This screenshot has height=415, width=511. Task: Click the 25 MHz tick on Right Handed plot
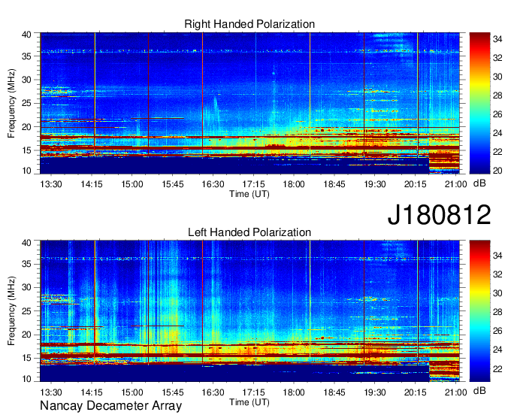point(26,103)
